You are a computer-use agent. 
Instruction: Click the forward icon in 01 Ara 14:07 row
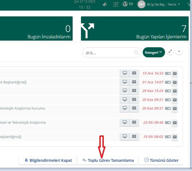[x=134, y=82]
